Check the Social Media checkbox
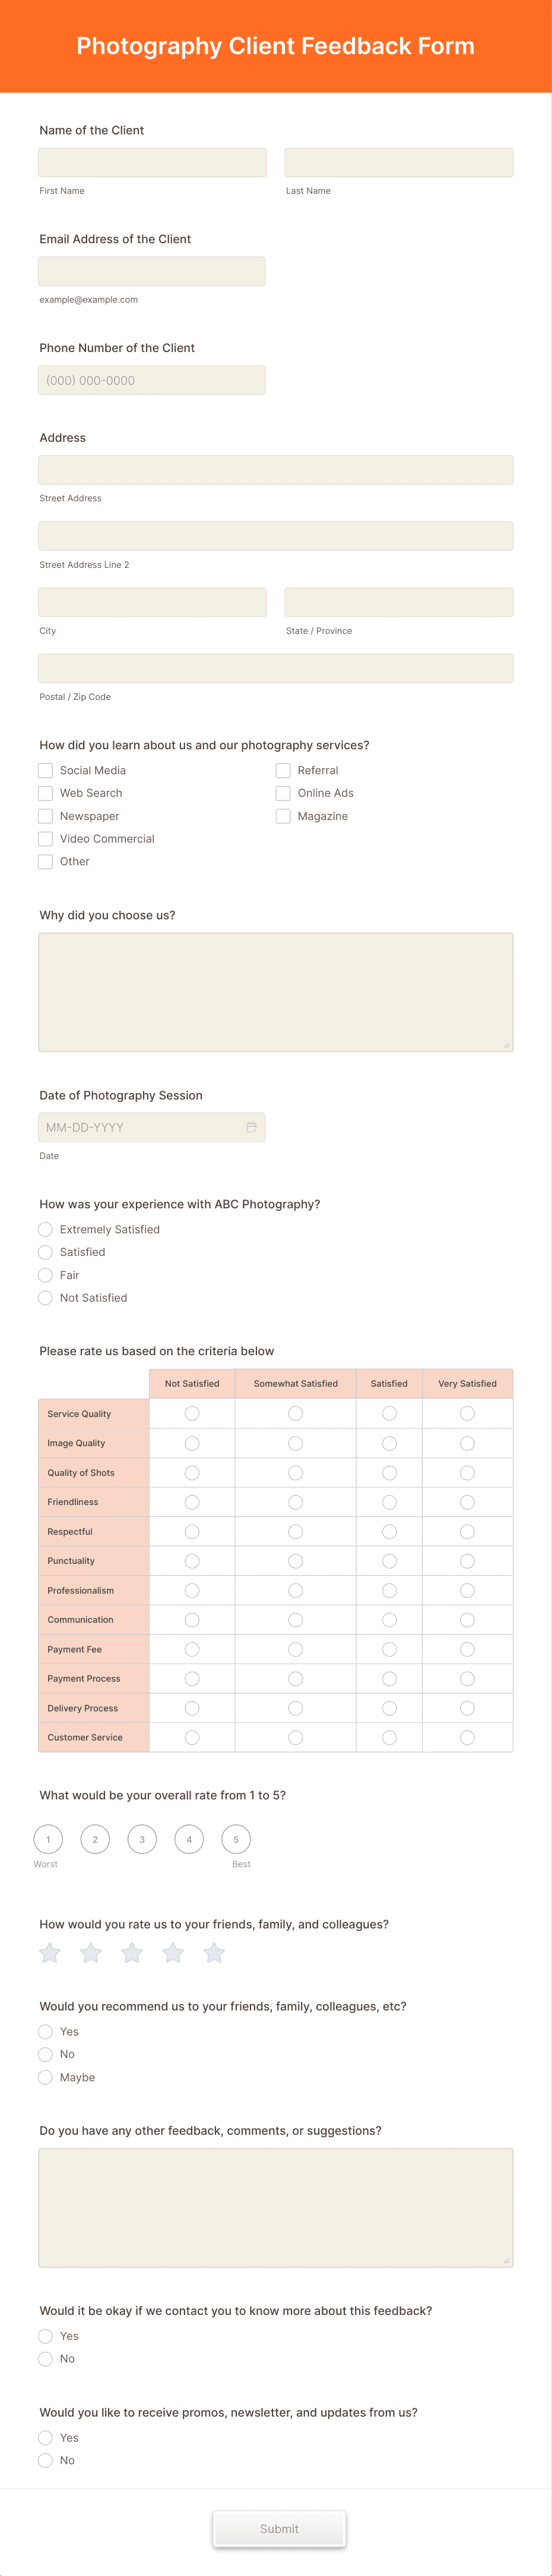This screenshot has width=552, height=2576. pos(45,770)
